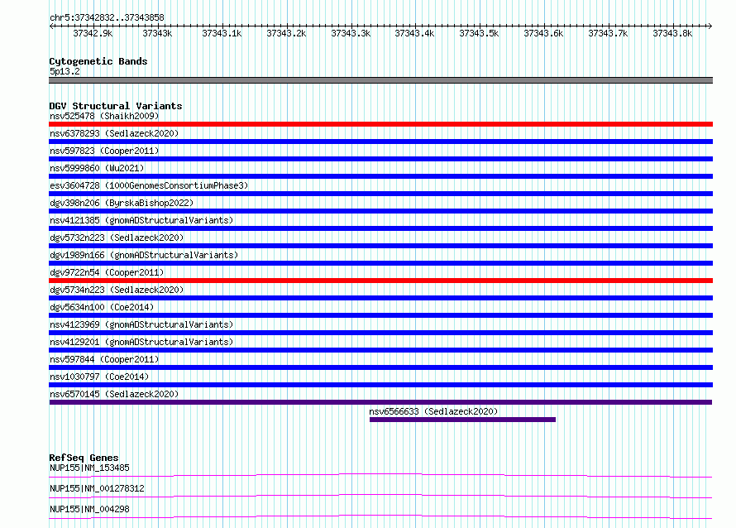The width and height of the screenshot is (736, 528).
Task: Click the 37342.9k ruler tick label
Action: click(93, 33)
